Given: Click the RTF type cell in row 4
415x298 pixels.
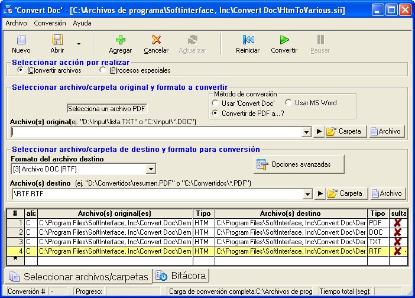Looking at the screenshot, I should [x=378, y=251].
